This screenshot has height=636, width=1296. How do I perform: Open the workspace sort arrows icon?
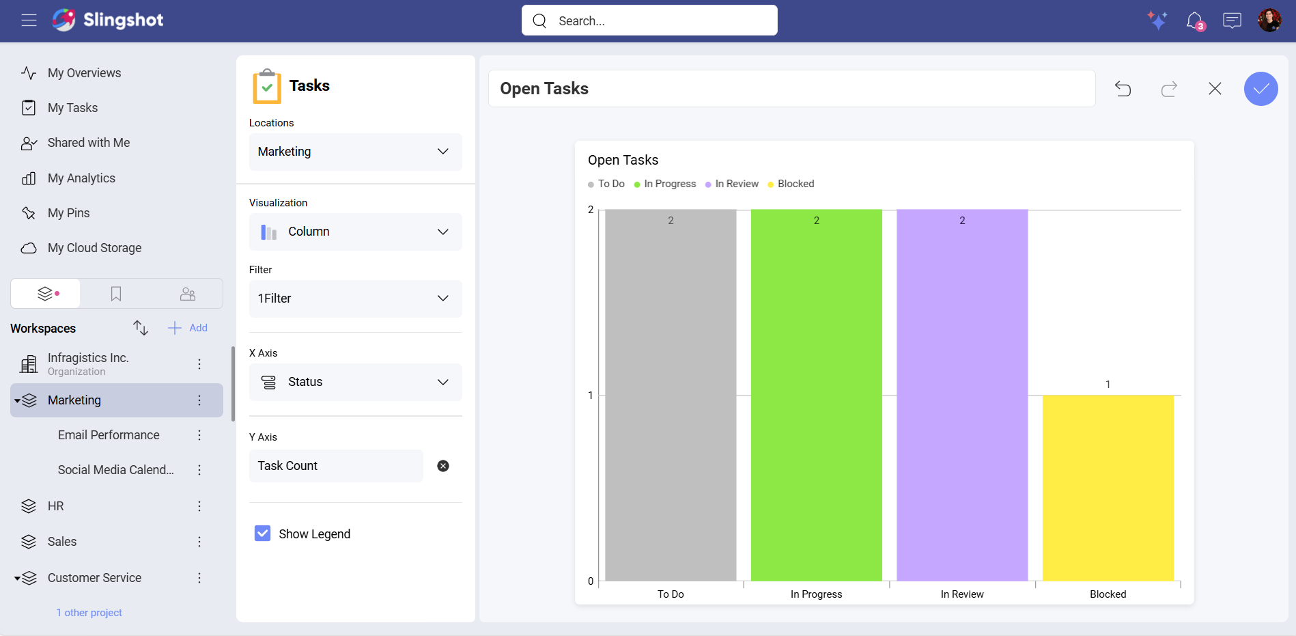point(140,328)
